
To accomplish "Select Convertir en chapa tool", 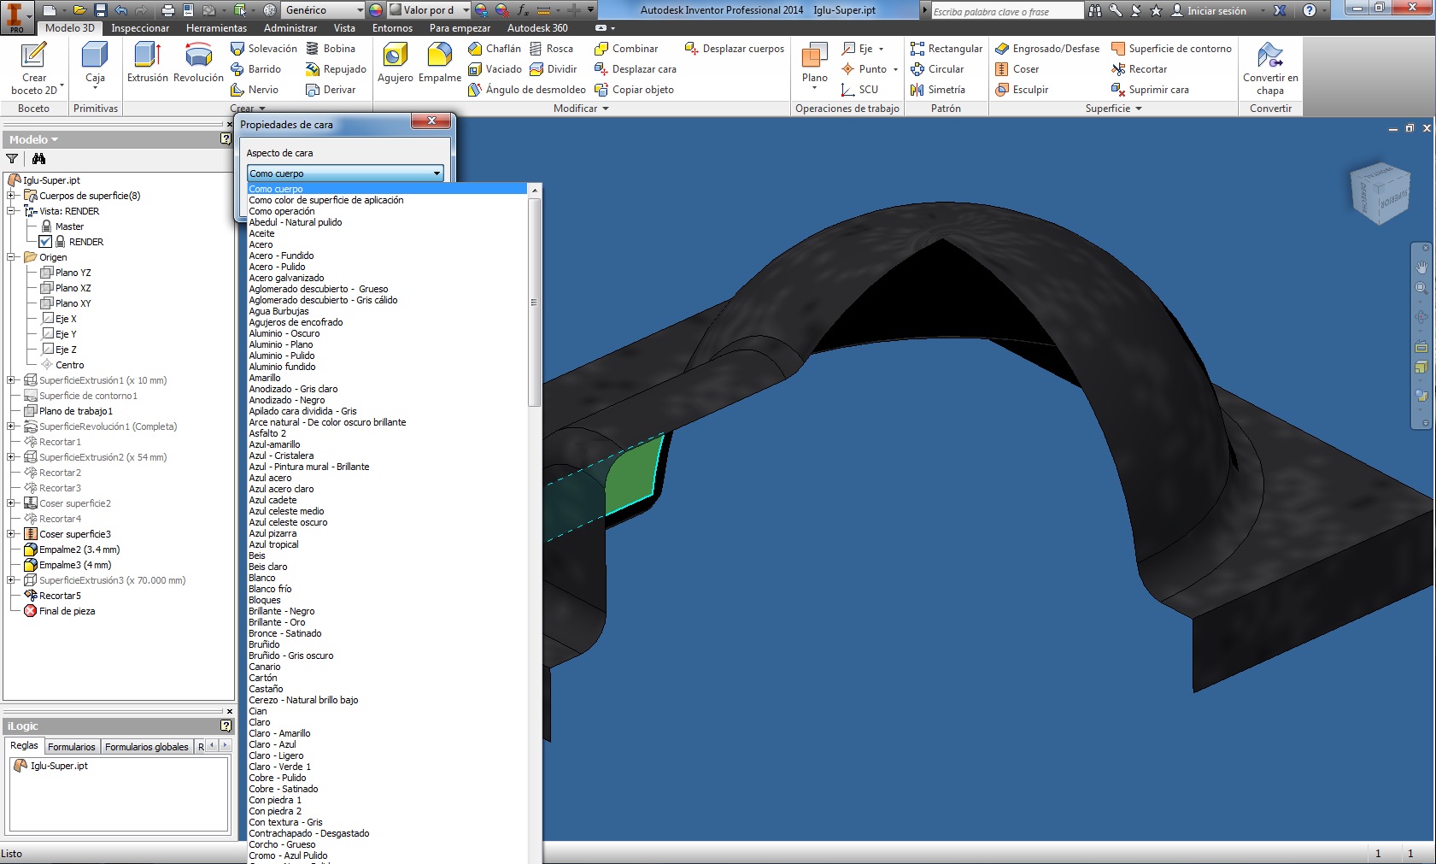I will (x=1270, y=68).
